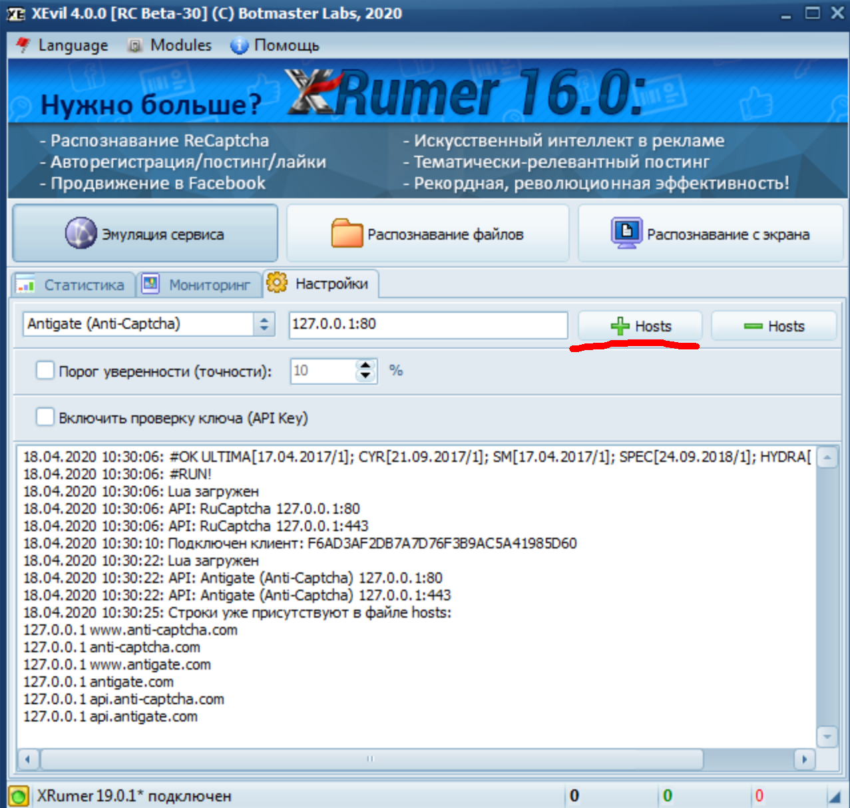Switch to the Статистика tab
The width and height of the screenshot is (850, 808).
click(74, 285)
